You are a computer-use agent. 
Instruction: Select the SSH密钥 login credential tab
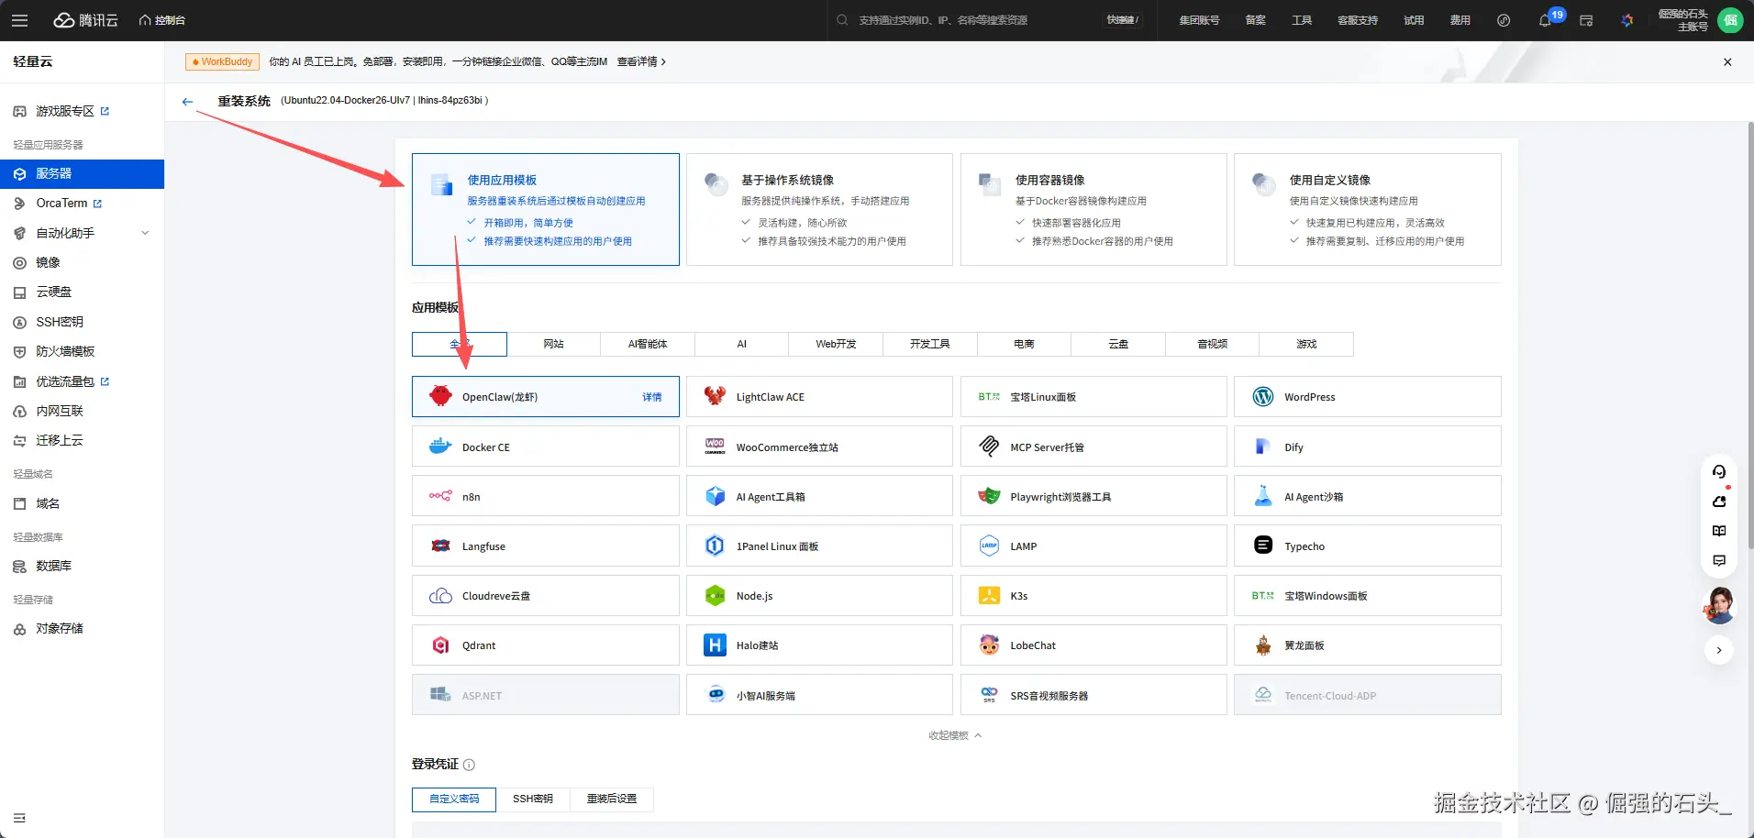click(x=532, y=799)
